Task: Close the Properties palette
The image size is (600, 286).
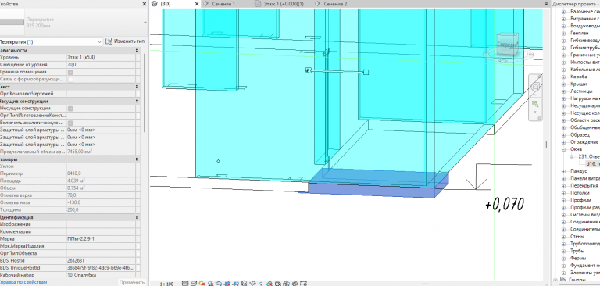Action: tap(145, 4)
